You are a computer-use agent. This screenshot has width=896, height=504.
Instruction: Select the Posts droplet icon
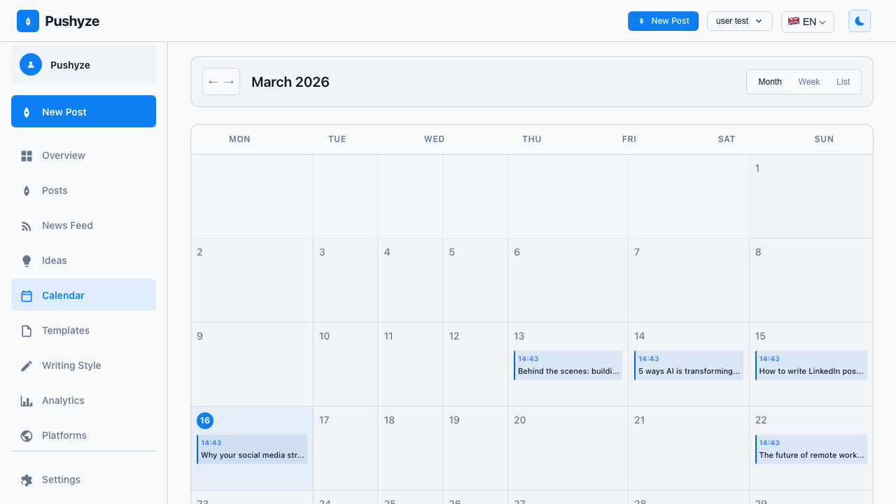click(27, 190)
